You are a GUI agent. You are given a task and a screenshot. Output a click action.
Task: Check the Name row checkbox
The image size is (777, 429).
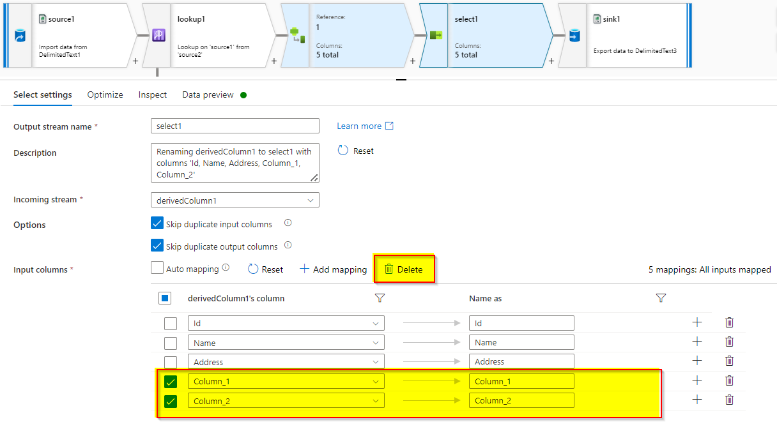click(171, 343)
